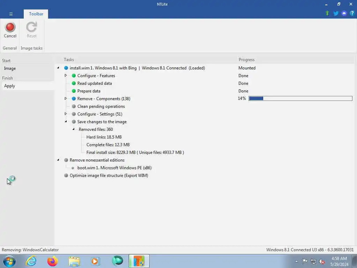Image resolution: width=357 pixels, height=268 pixels.
Task: Click the Progress column header
Action: 246,59
